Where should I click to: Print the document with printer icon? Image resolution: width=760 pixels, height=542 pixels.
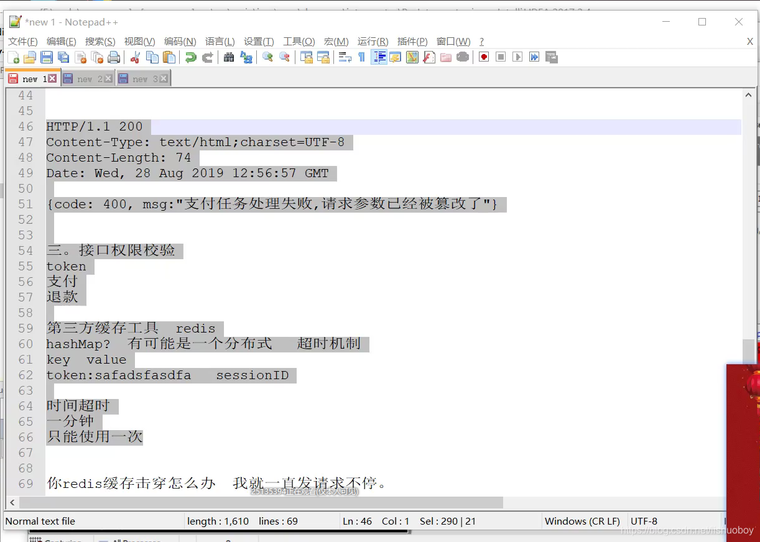click(114, 57)
